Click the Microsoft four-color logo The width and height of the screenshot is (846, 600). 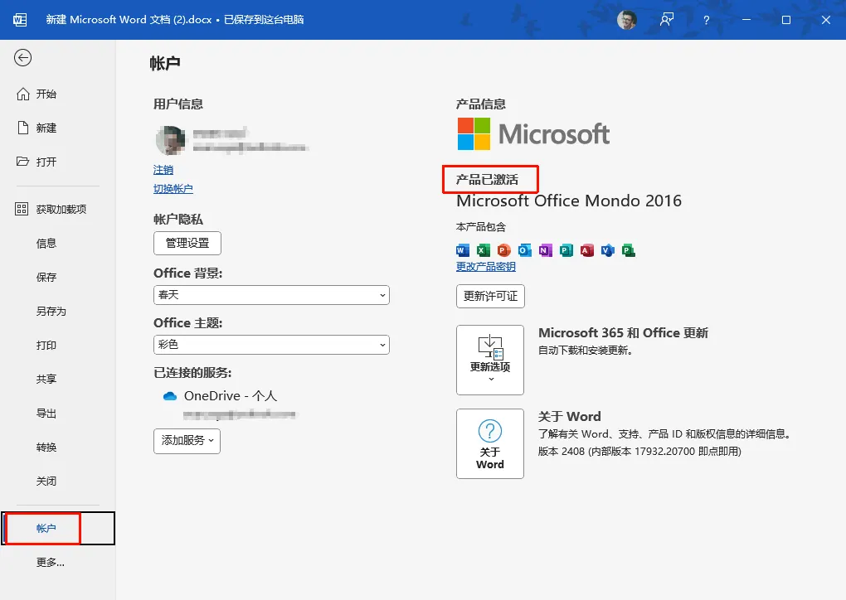point(474,133)
